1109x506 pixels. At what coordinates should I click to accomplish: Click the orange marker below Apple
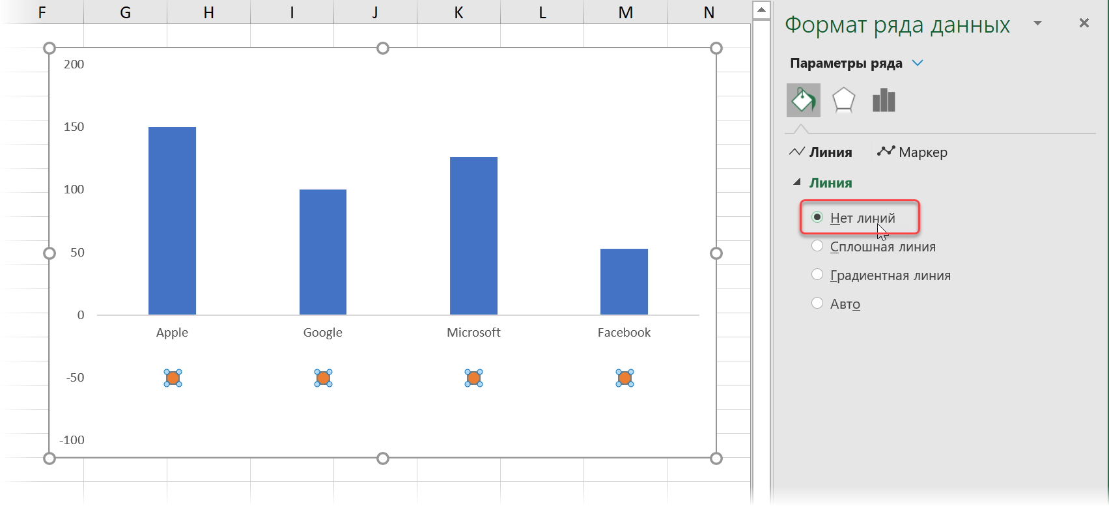point(173,378)
